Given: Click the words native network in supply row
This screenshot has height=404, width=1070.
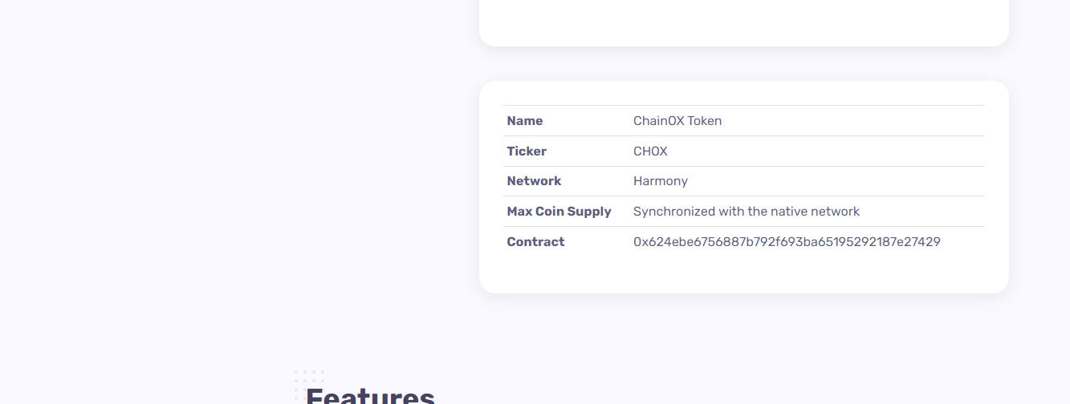Looking at the screenshot, I should pyautogui.click(x=815, y=212).
